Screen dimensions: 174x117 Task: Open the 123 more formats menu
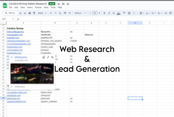pos(70,13)
